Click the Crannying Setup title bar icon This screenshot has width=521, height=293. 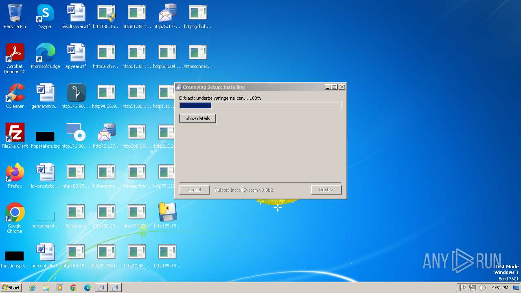(x=179, y=87)
